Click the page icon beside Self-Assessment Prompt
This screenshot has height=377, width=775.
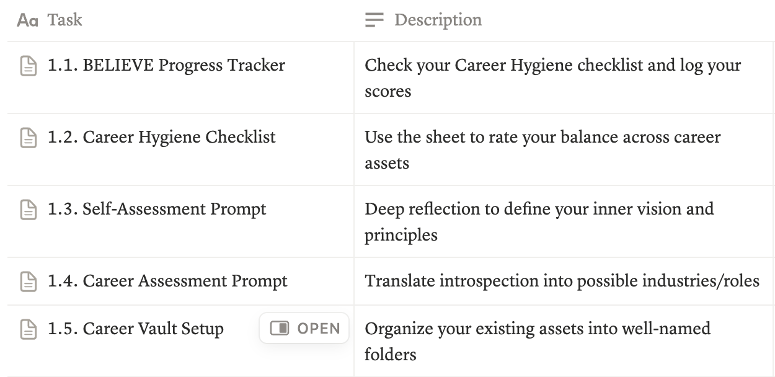tap(29, 210)
